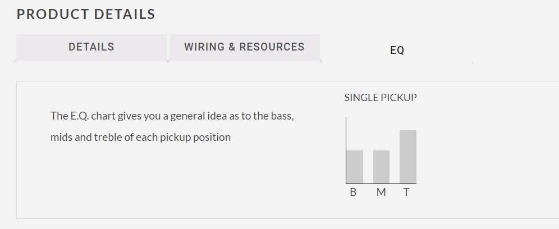
Task: Click the empty space right of the EQ tab
Action: pos(516,51)
